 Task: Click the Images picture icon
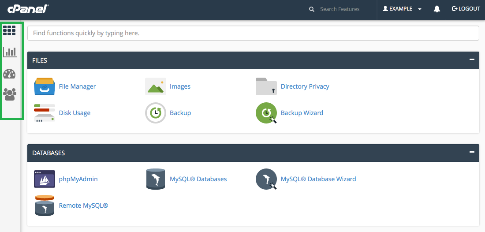[x=156, y=86]
